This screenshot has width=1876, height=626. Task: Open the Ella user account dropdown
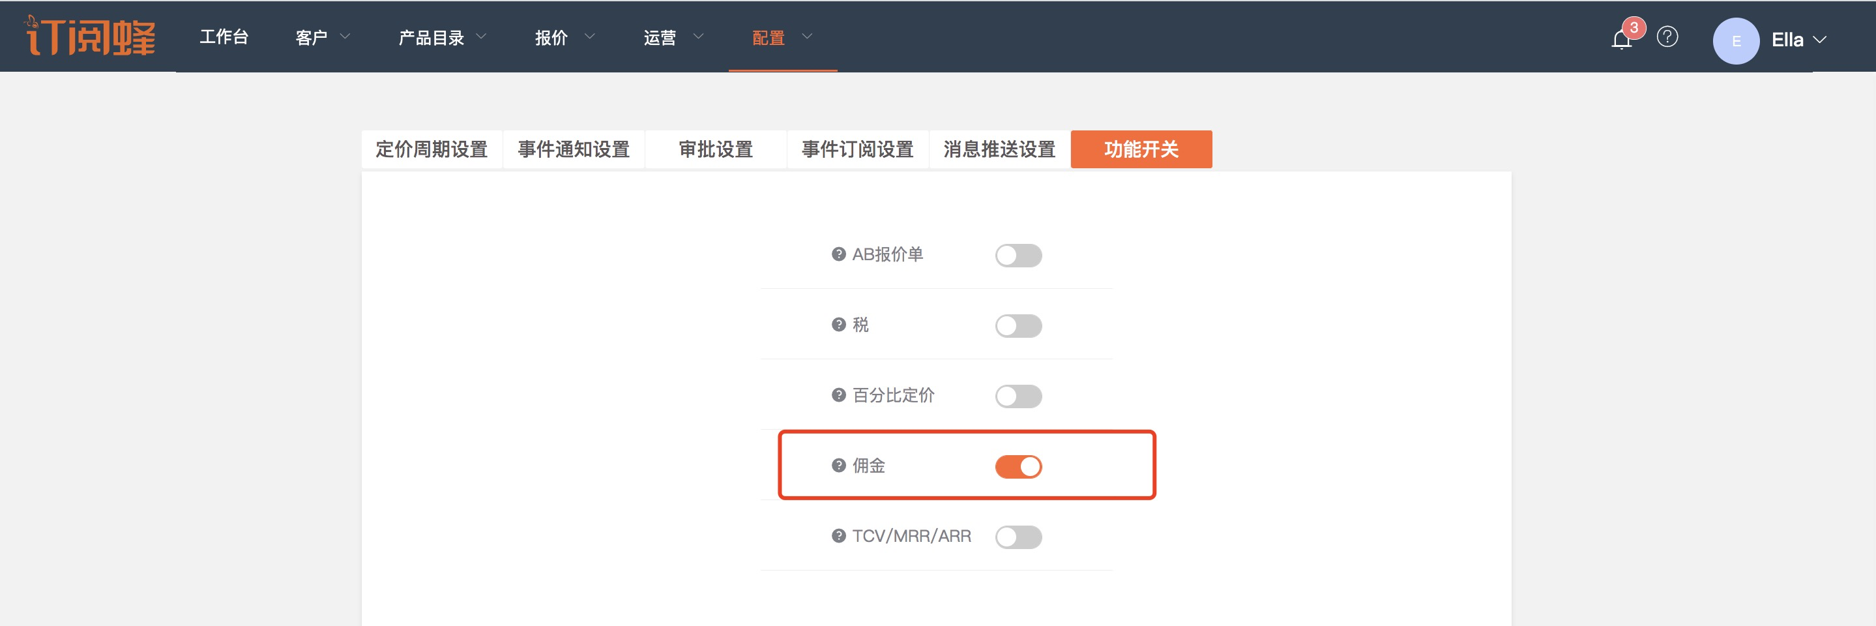pyautogui.click(x=1798, y=40)
